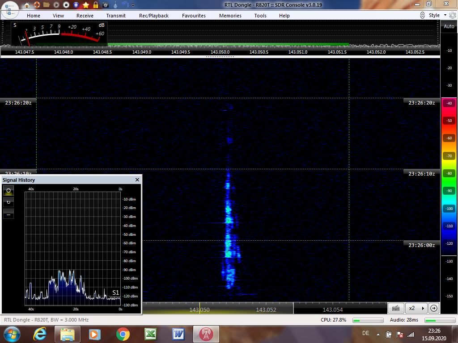This screenshot has width=458, height=343.
Task: Click 143.050.0 on the frequency scale
Action: pyautogui.click(x=220, y=52)
